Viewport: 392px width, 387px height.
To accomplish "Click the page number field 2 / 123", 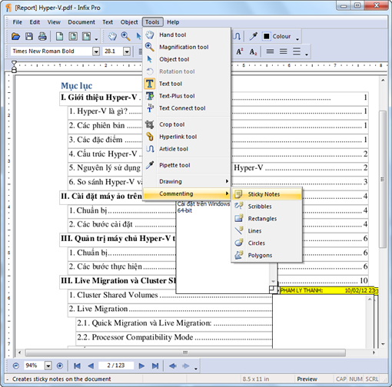I will click(x=116, y=365).
